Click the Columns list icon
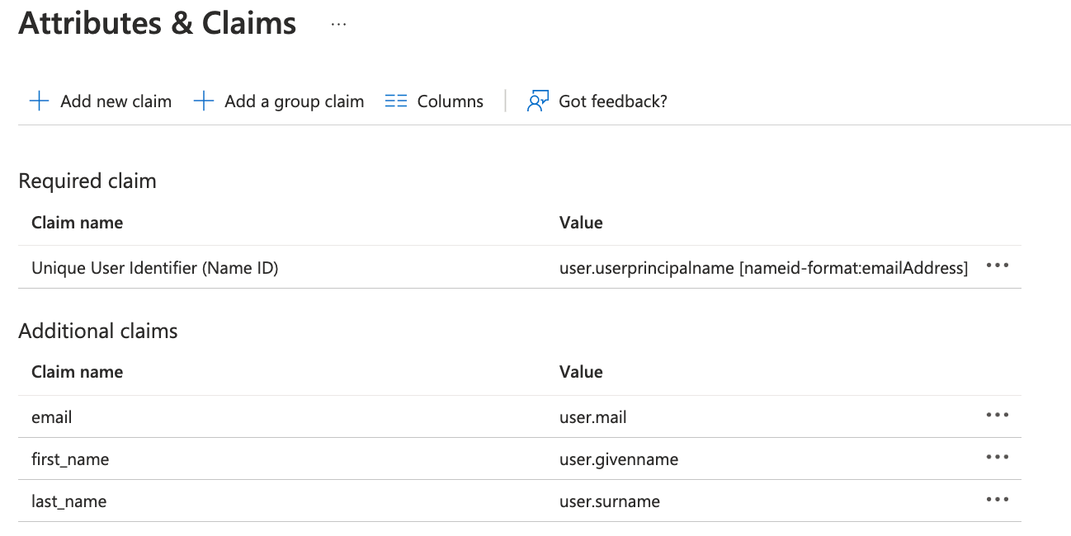 (396, 101)
